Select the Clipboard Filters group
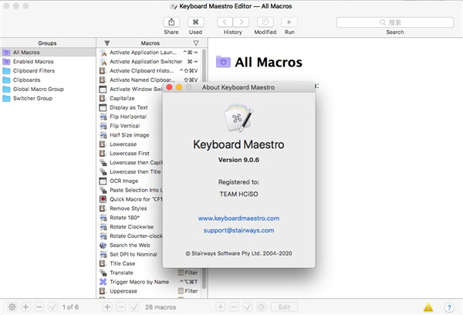The width and height of the screenshot is (463, 315). pyautogui.click(x=48, y=70)
